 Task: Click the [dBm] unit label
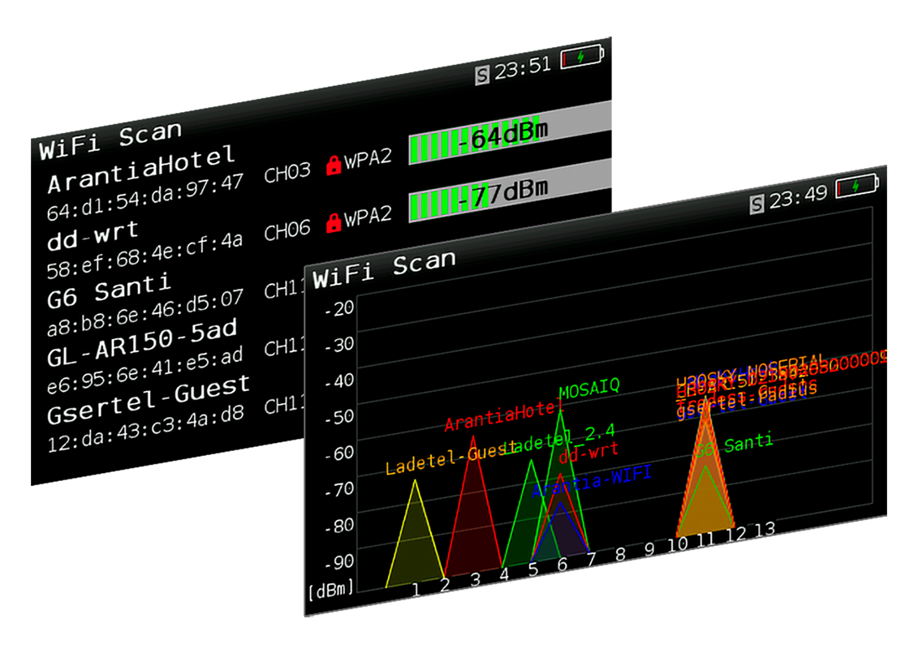(x=331, y=590)
